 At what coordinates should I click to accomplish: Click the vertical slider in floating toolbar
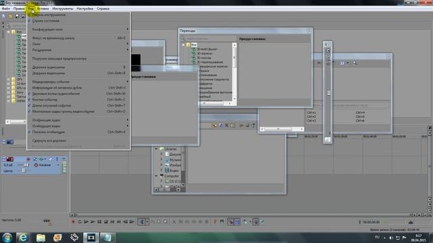(x=329, y=94)
